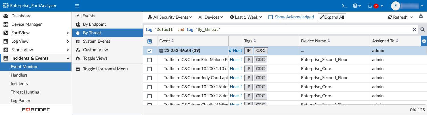Click the download icon in toolbar

click(x=421, y=16)
